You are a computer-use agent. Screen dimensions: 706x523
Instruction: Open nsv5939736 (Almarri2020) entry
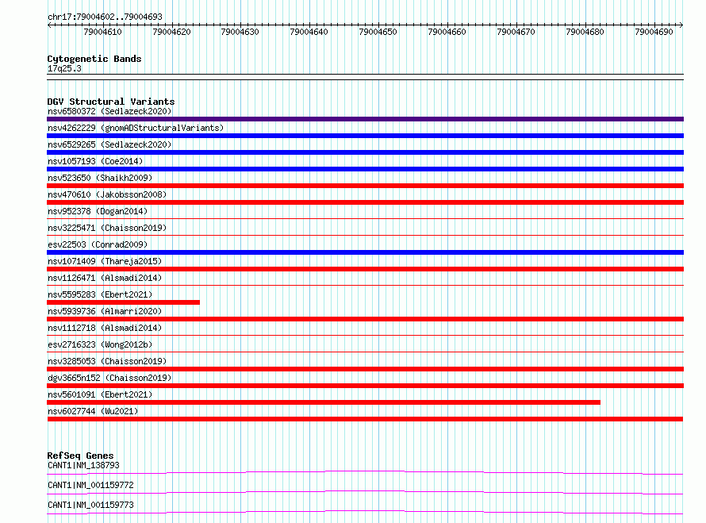(x=105, y=311)
